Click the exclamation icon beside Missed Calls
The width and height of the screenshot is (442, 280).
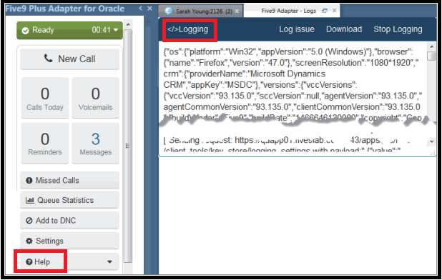tap(29, 181)
